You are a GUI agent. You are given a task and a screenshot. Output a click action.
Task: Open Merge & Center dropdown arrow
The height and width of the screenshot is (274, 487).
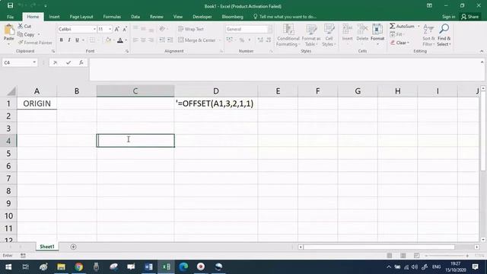click(x=219, y=40)
